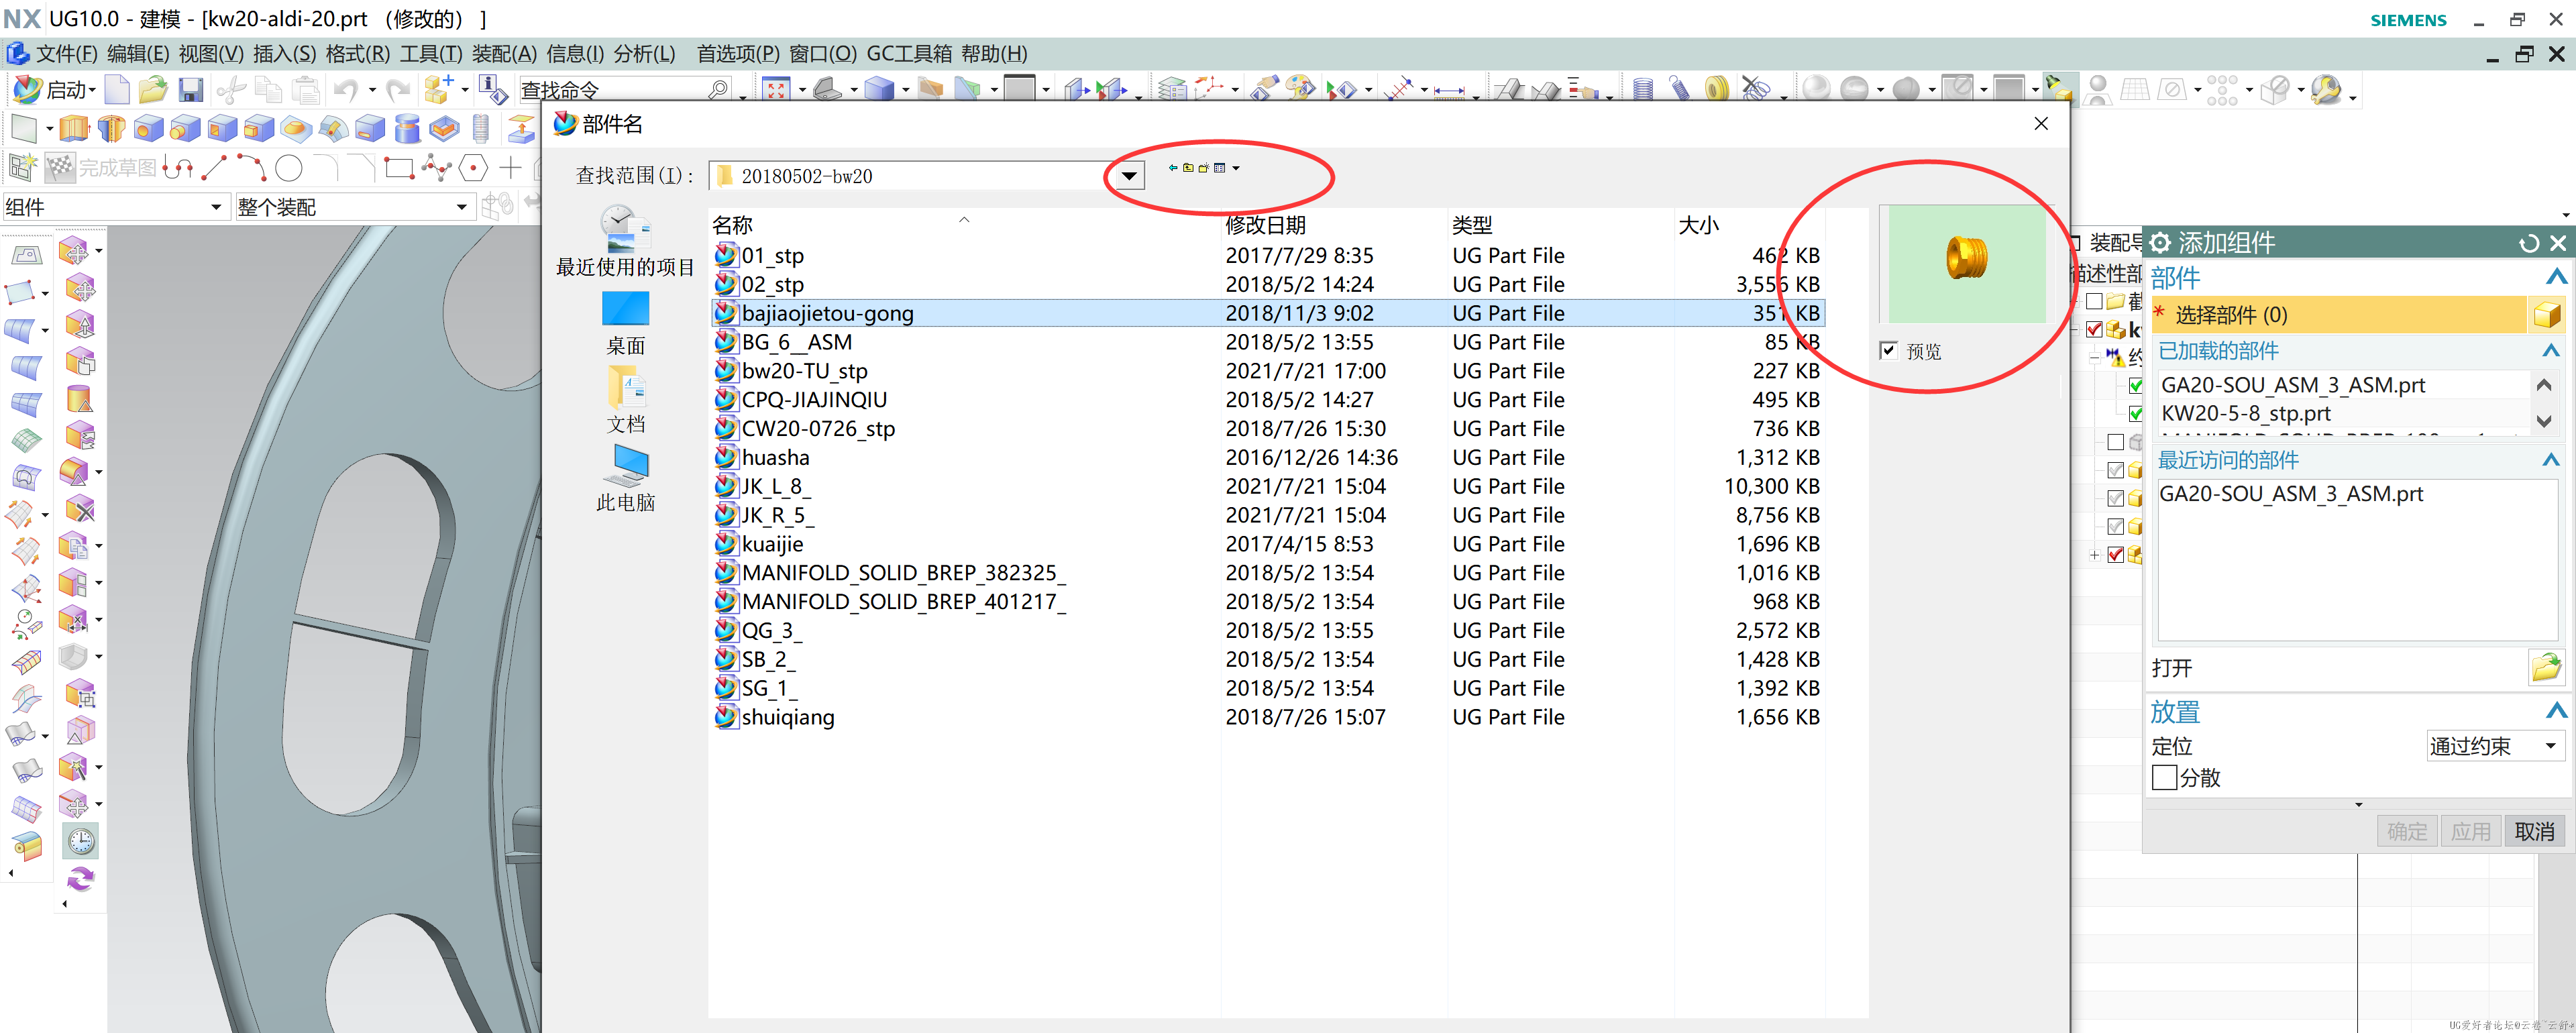Open the 桌面 location in the dialog sidebar
The height and width of the screenshot is (1033, 2576).
(626, 322)
